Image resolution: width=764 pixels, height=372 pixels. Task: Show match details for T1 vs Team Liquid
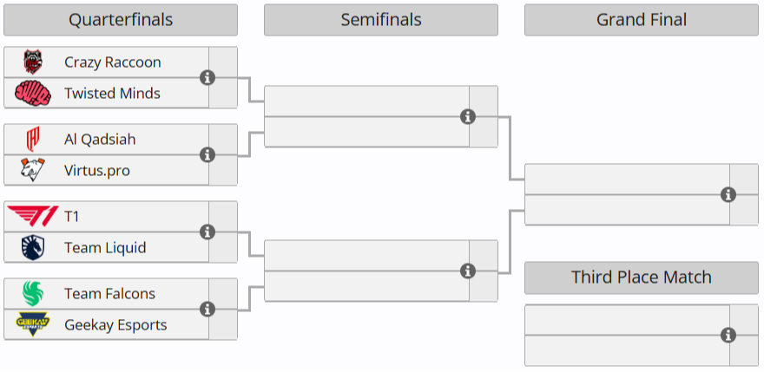click(207, 232)
